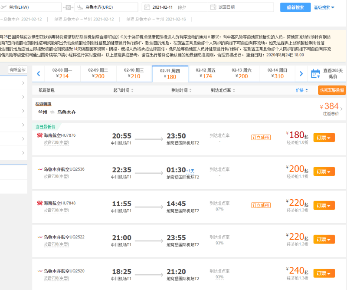The image size is (347, 290).
Task: Select the 02-12 Friday date tab
Action: 206,73
